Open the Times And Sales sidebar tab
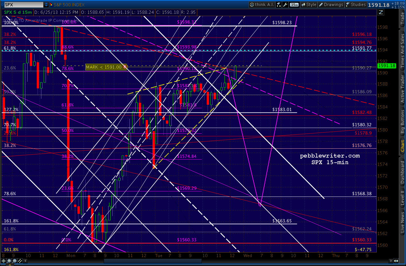Viewport: 406px width, 266px height. [403, 51]
